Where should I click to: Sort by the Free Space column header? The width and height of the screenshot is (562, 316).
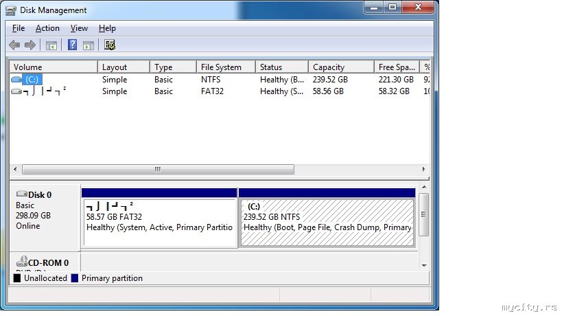pyautogui.click(x=397, y=67)
